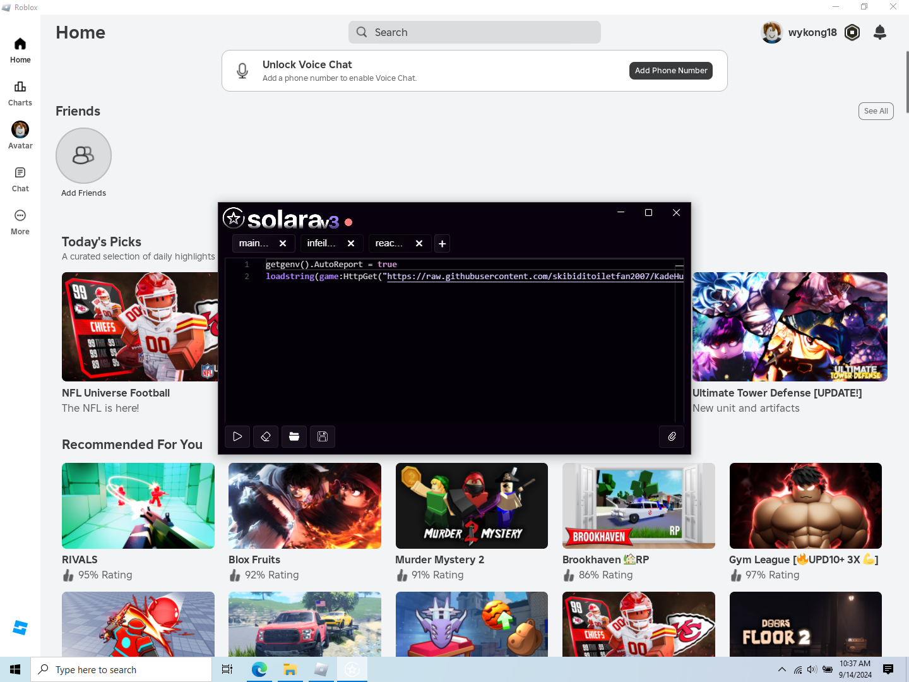Open the red pickup truck game thumbnail
Image resolution: width=909 pixels, height=682 pixels.
(x=305, y=624)
